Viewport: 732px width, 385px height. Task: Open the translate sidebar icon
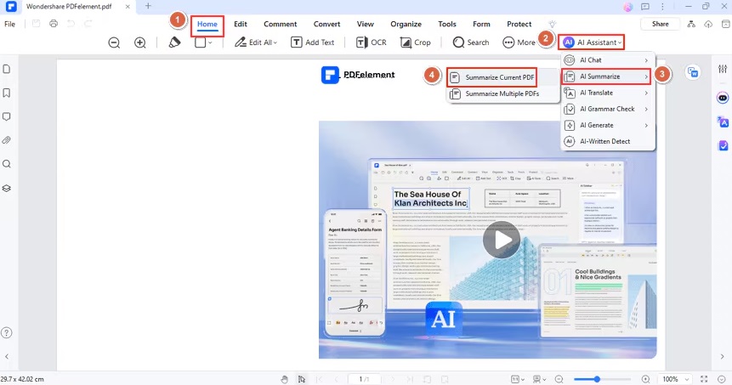coord(723,122)
